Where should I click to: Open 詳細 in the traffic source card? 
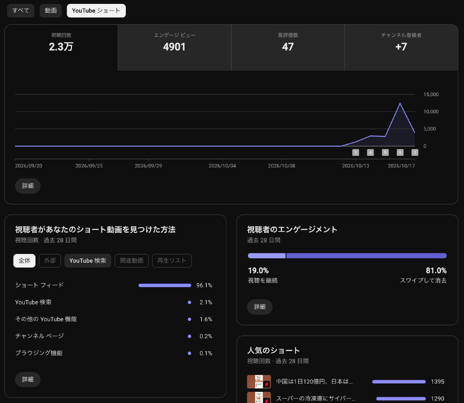click(x=28, y=379)
